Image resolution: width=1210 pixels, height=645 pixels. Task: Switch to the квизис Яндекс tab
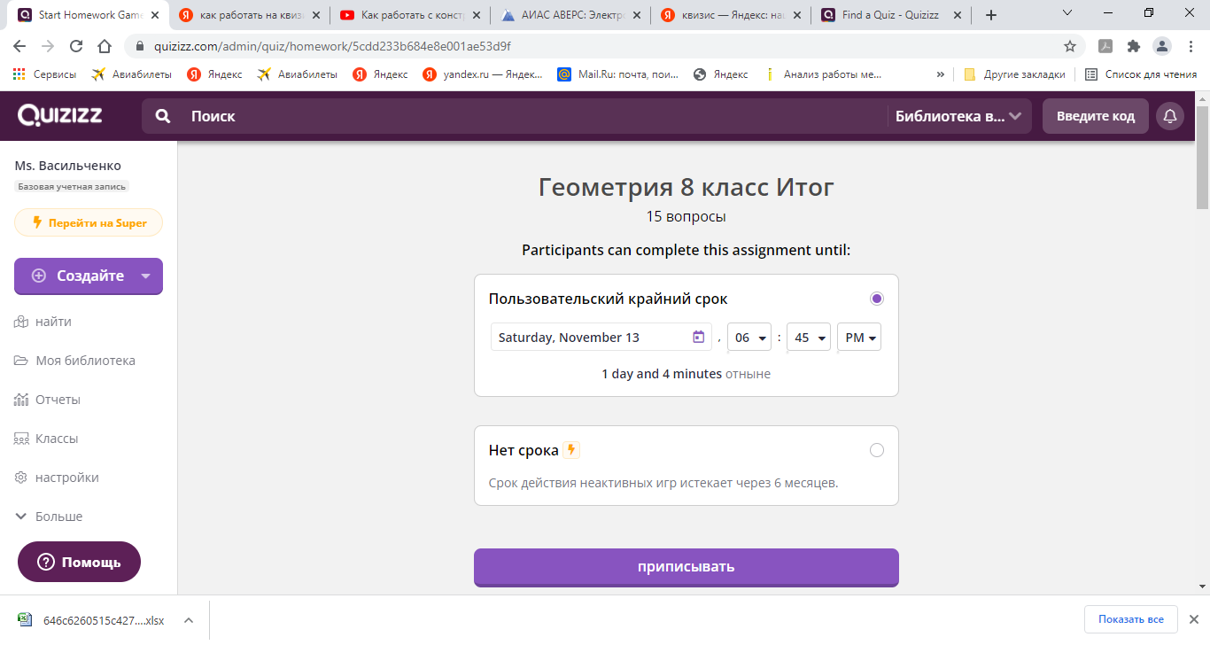point(730,15)
